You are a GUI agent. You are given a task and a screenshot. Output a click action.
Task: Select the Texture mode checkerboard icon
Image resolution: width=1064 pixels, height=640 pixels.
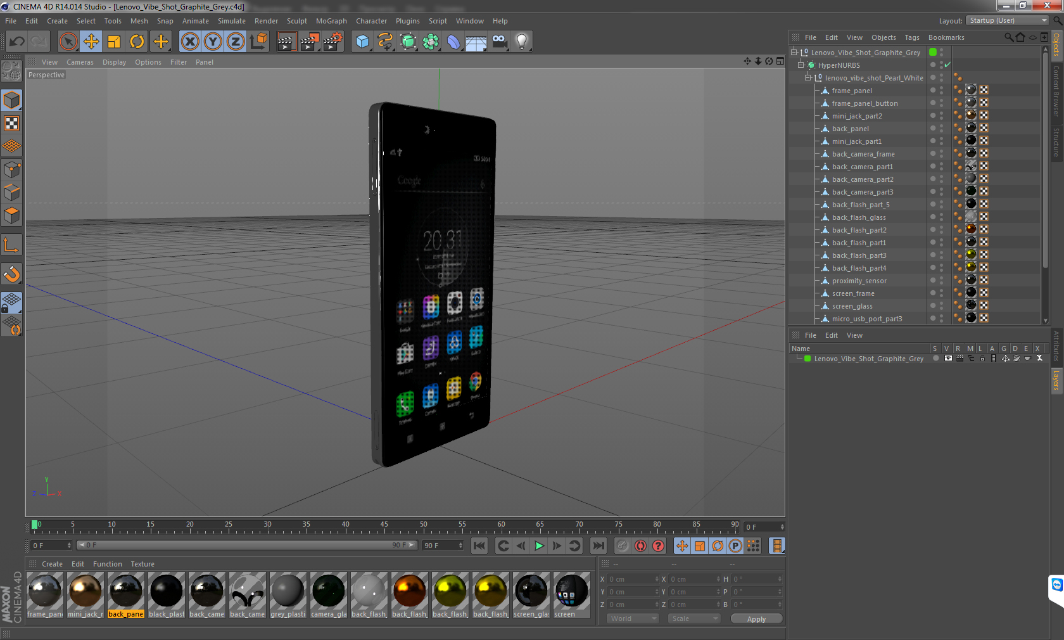[x=11, y=124]
